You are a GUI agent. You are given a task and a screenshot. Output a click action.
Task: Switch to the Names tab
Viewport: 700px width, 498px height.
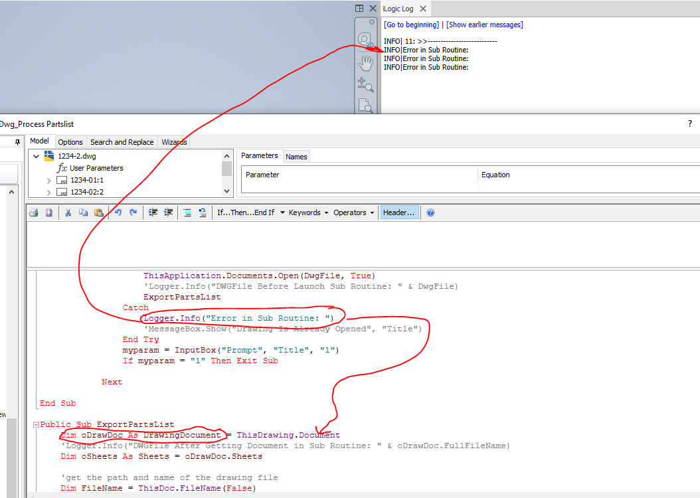point(296,155)
